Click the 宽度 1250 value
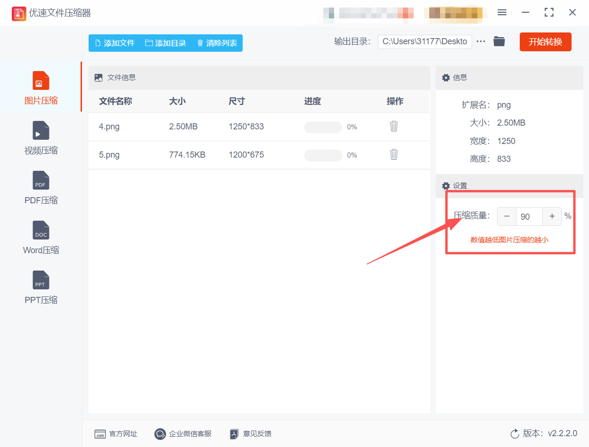This screenshot has width=589, height=447. (506, 141)
